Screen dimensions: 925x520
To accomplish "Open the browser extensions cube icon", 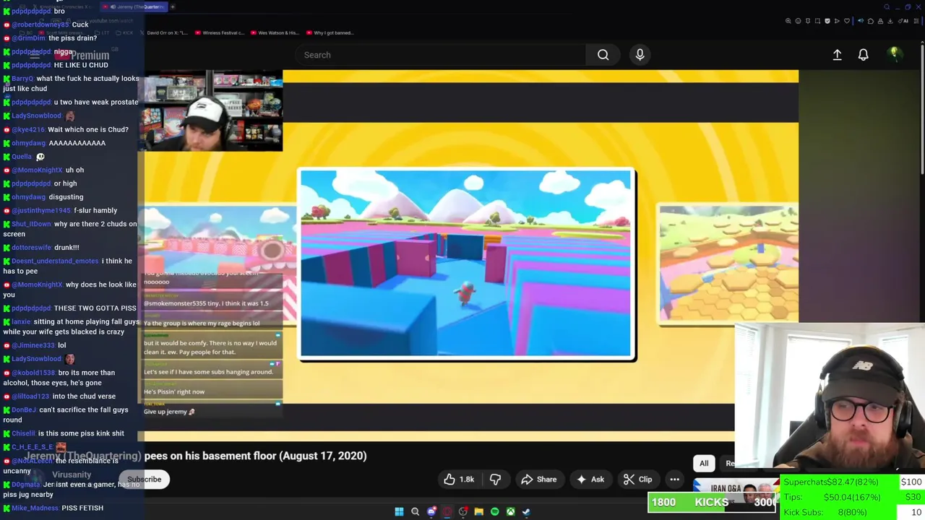I will (x=871, y=21).
